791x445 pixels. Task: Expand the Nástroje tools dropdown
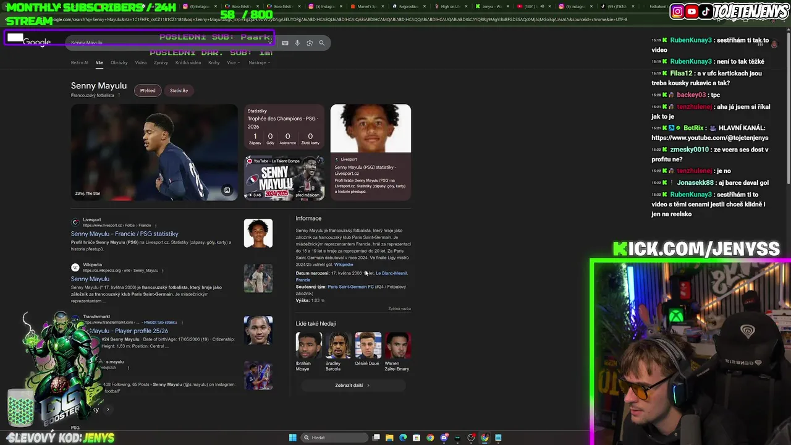click(260, 62)
